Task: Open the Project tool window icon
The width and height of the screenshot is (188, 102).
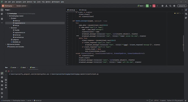Action: coord(2,10)
